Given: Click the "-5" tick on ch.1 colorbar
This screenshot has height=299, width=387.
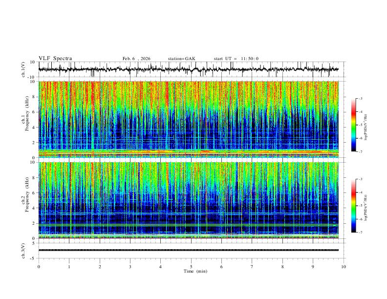Looking at the screenshot, I should (360, 125).
